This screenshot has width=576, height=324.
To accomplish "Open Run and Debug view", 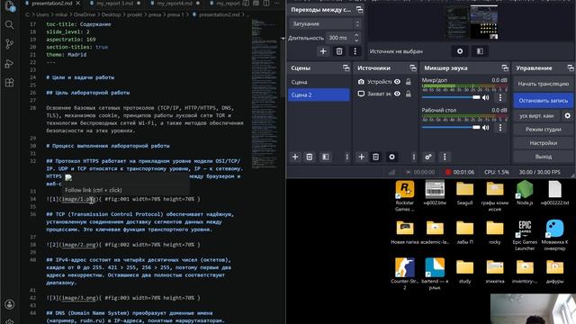I will (x=10, y=64).
